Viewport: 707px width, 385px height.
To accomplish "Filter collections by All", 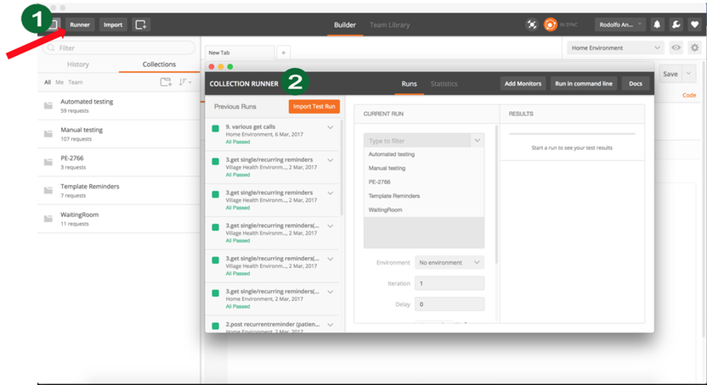I will [48, 82].
